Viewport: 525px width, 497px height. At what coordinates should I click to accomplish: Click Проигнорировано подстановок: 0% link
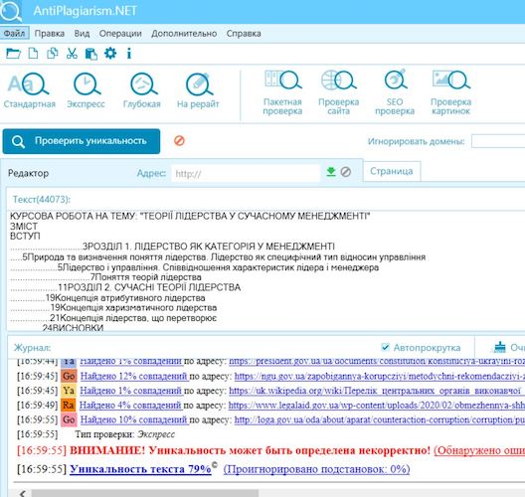coord(316,469)
